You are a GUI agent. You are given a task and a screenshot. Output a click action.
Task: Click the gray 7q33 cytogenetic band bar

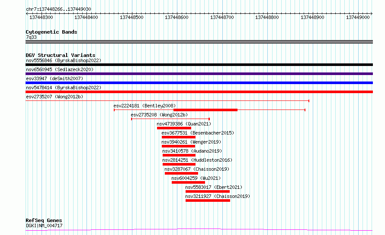coord(199,42)
